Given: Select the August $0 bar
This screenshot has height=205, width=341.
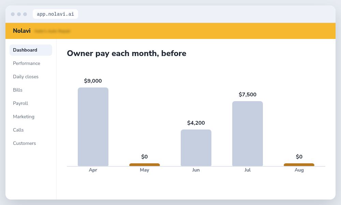Looking at the screenshot, I should point(299,165).
